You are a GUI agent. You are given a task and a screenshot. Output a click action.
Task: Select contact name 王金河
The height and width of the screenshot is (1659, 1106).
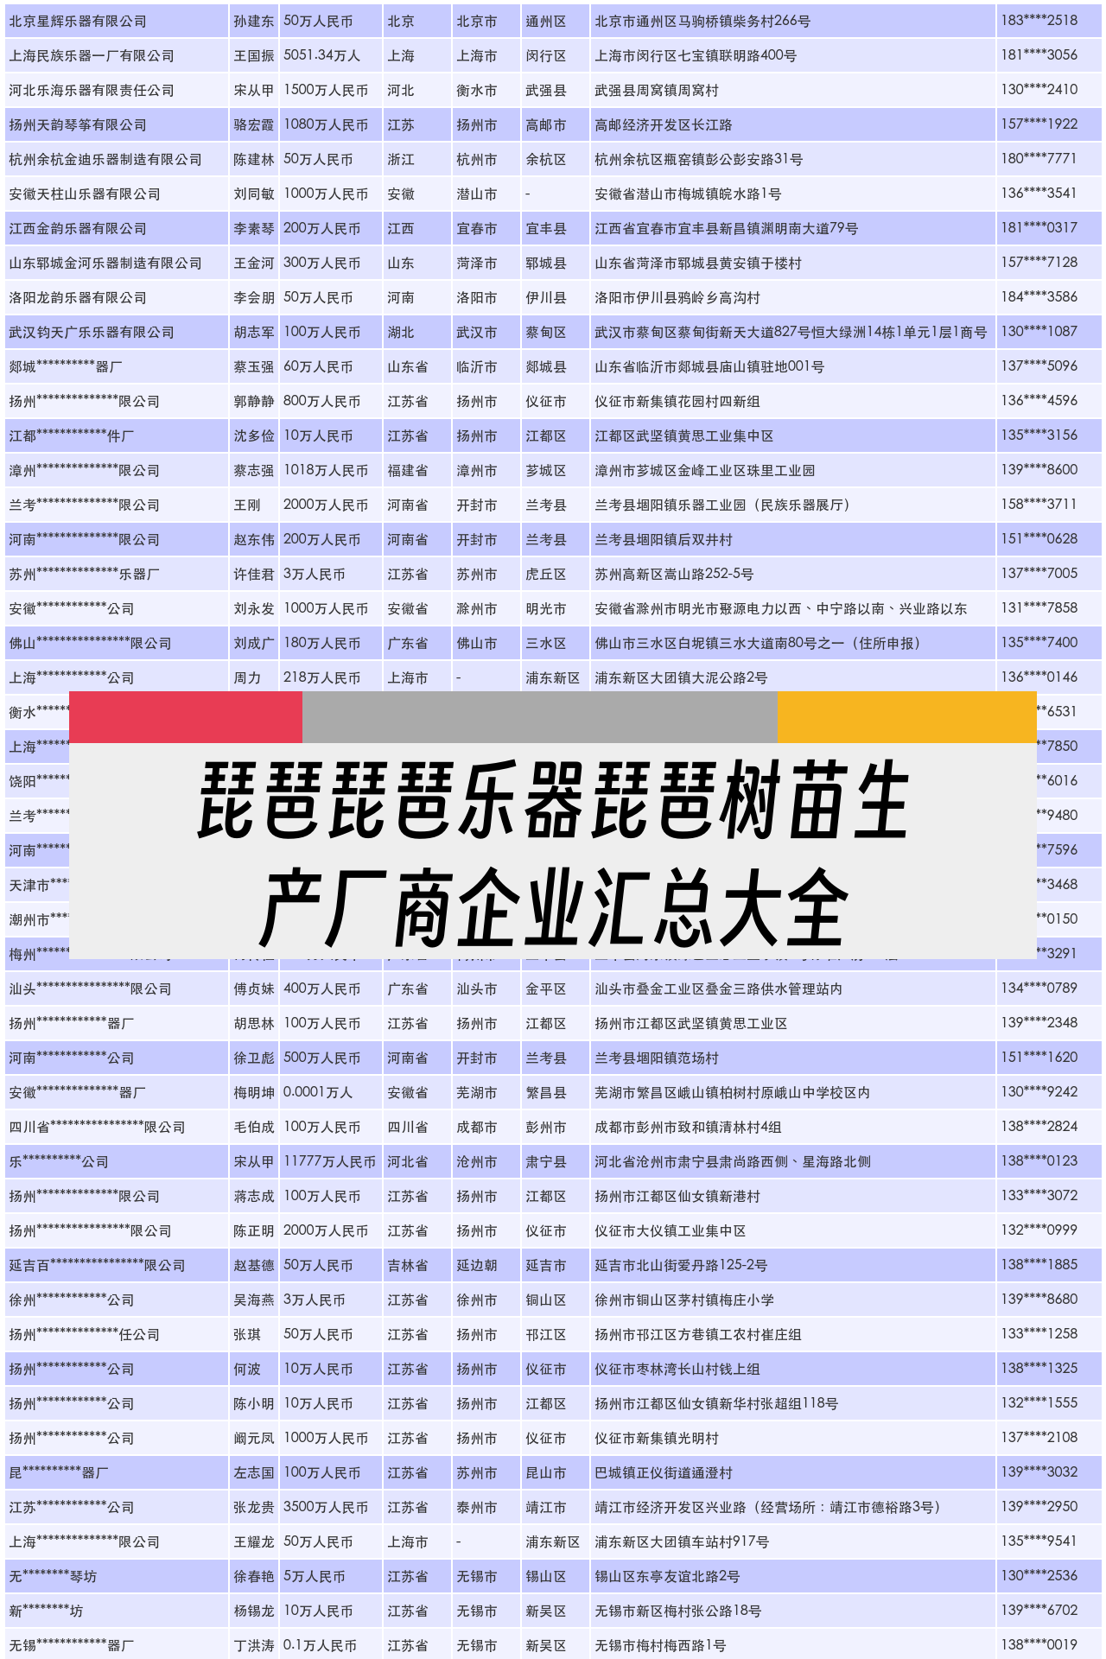coord(254,263)
